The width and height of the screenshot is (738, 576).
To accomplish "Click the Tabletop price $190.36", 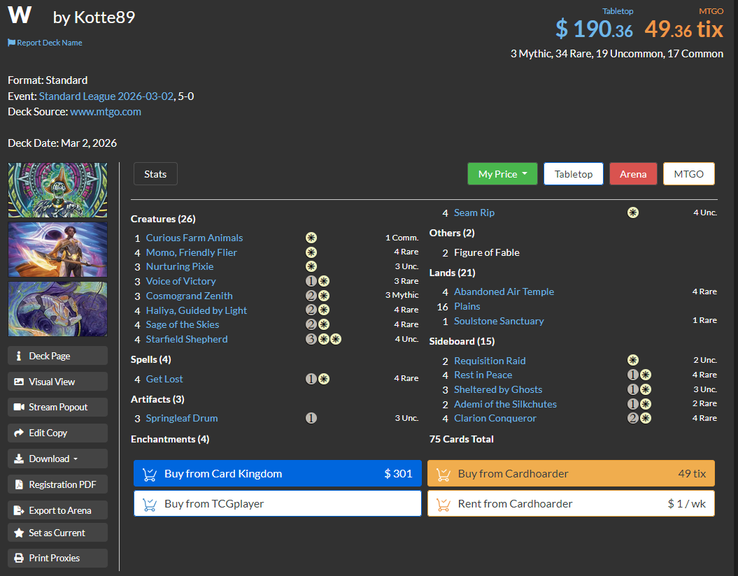I will pos(594,29).
